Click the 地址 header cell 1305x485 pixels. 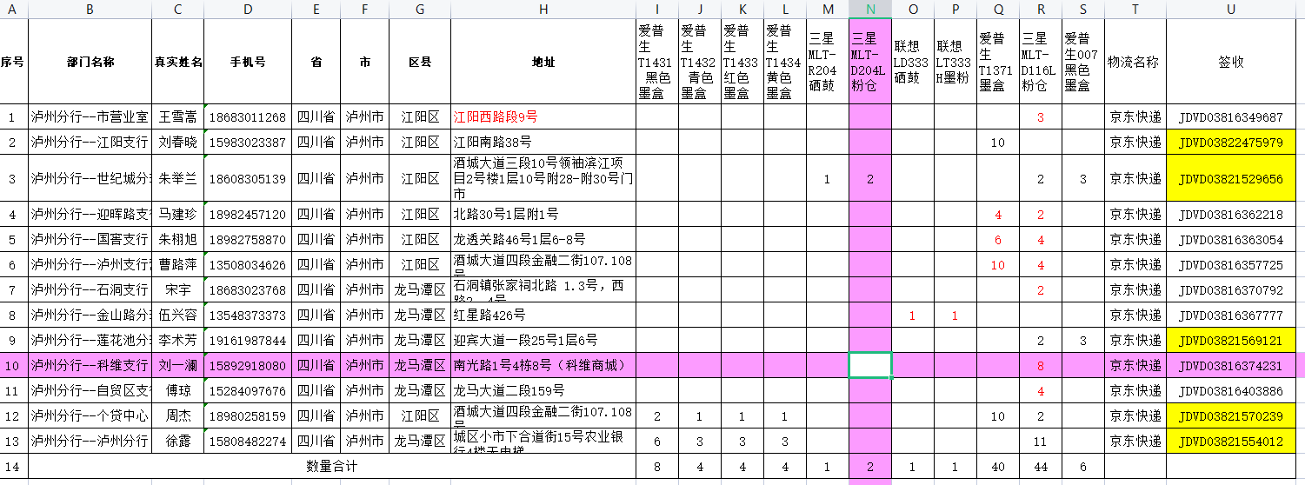pos(543,62)
